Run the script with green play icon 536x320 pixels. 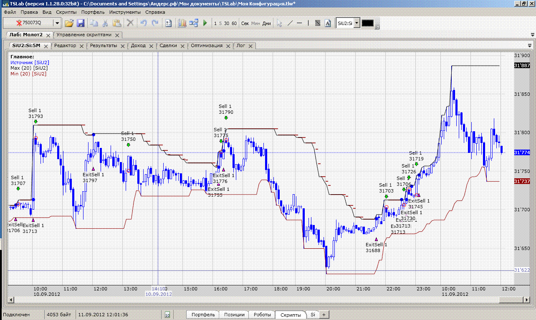205,23
